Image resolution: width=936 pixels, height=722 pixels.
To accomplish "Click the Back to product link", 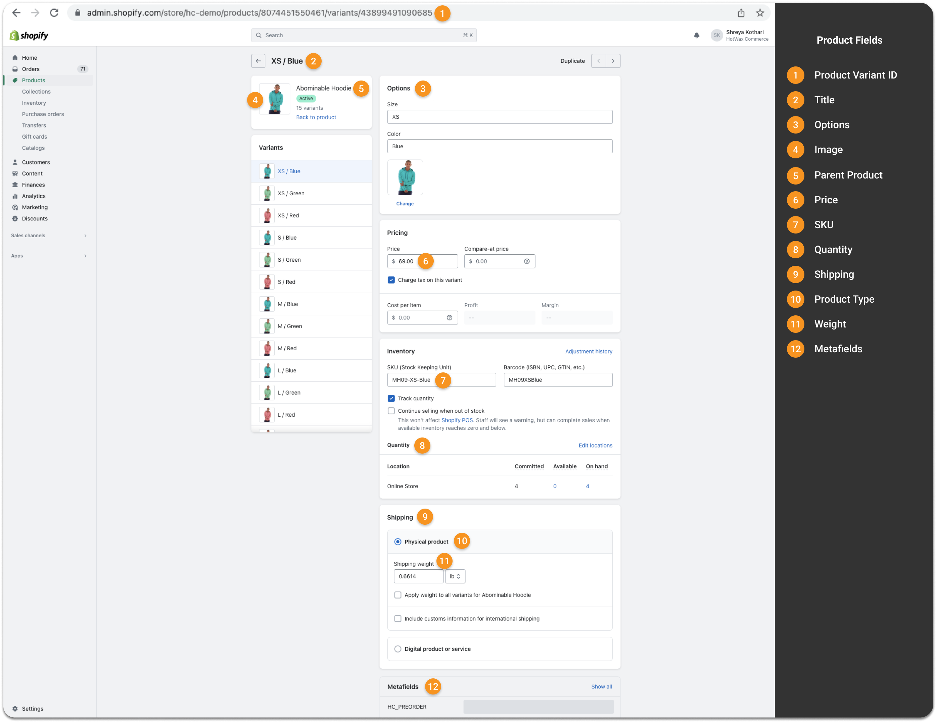I will [316, 117].
